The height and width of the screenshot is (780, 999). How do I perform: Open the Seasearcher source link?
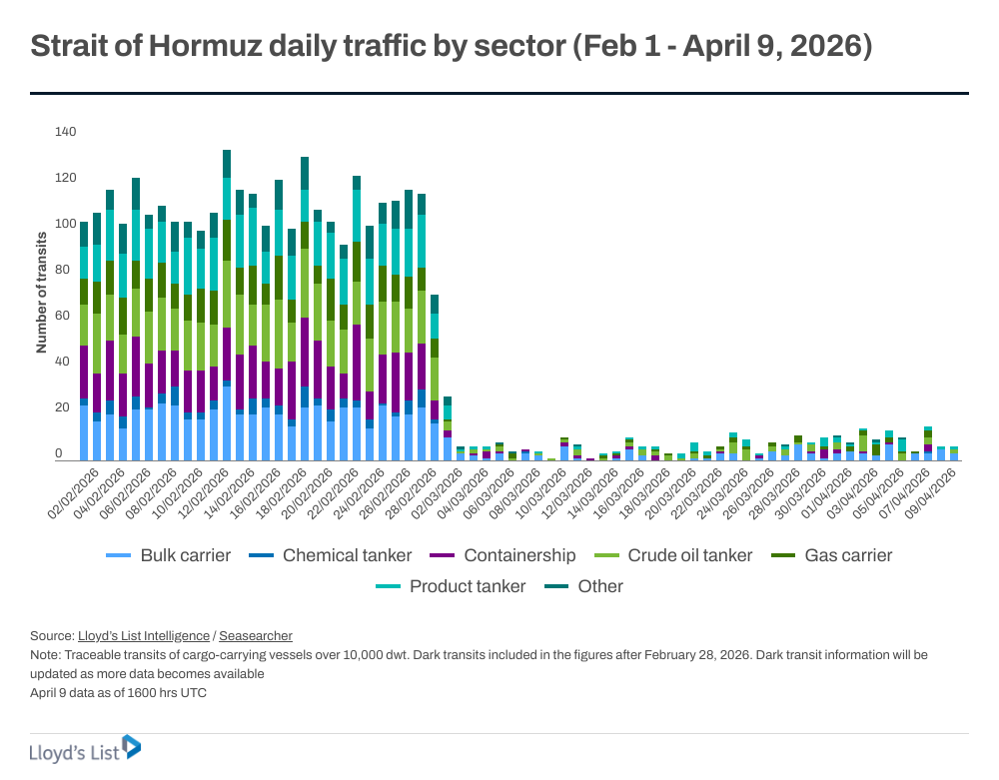[256, 636]
